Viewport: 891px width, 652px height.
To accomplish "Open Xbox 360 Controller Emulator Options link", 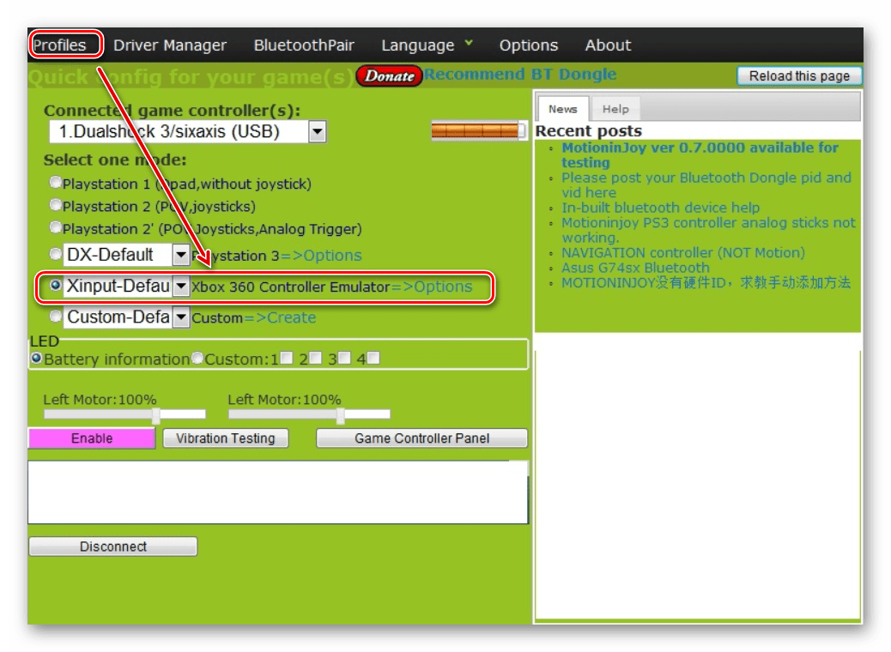I will [x=432, y=287].
